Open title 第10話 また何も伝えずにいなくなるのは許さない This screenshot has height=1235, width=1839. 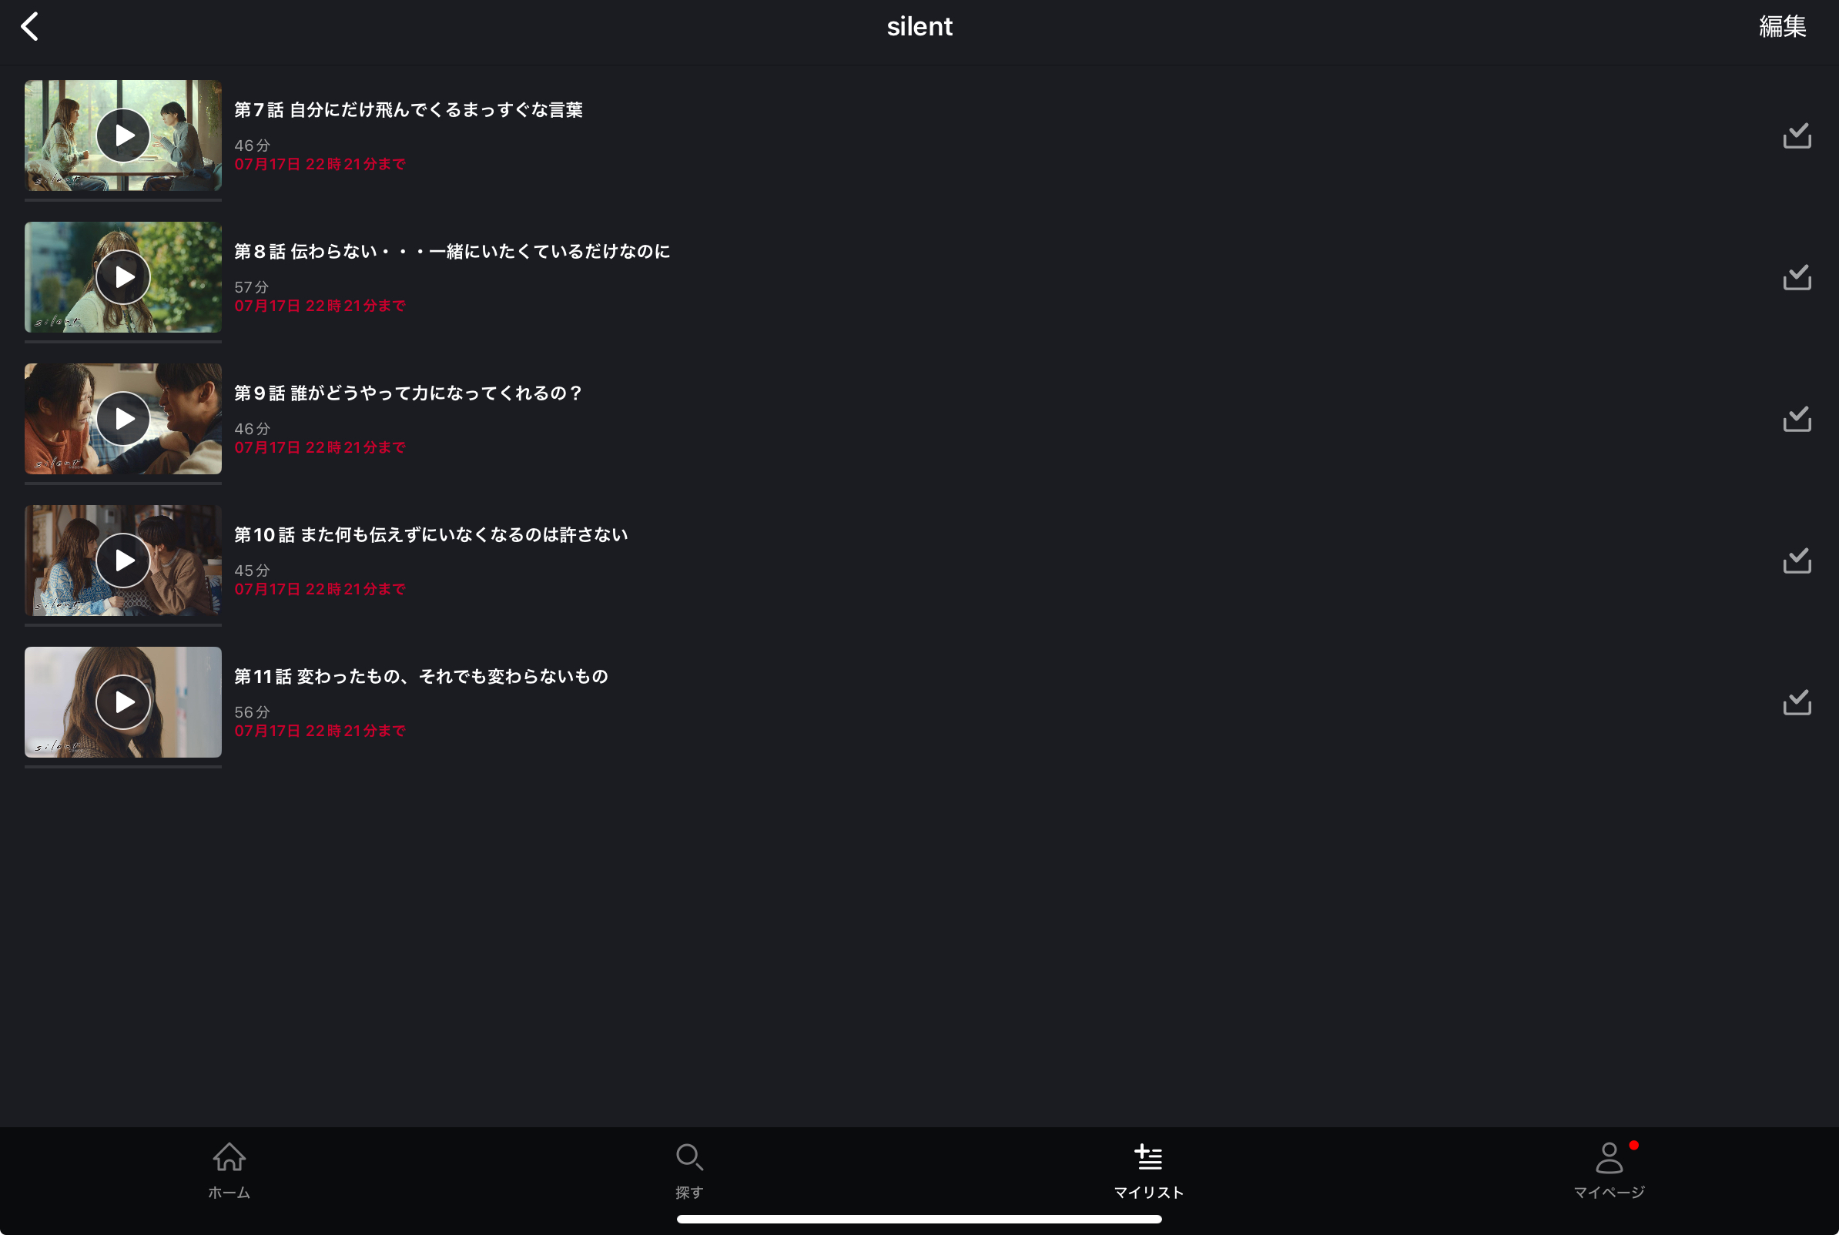click(430, 535)
